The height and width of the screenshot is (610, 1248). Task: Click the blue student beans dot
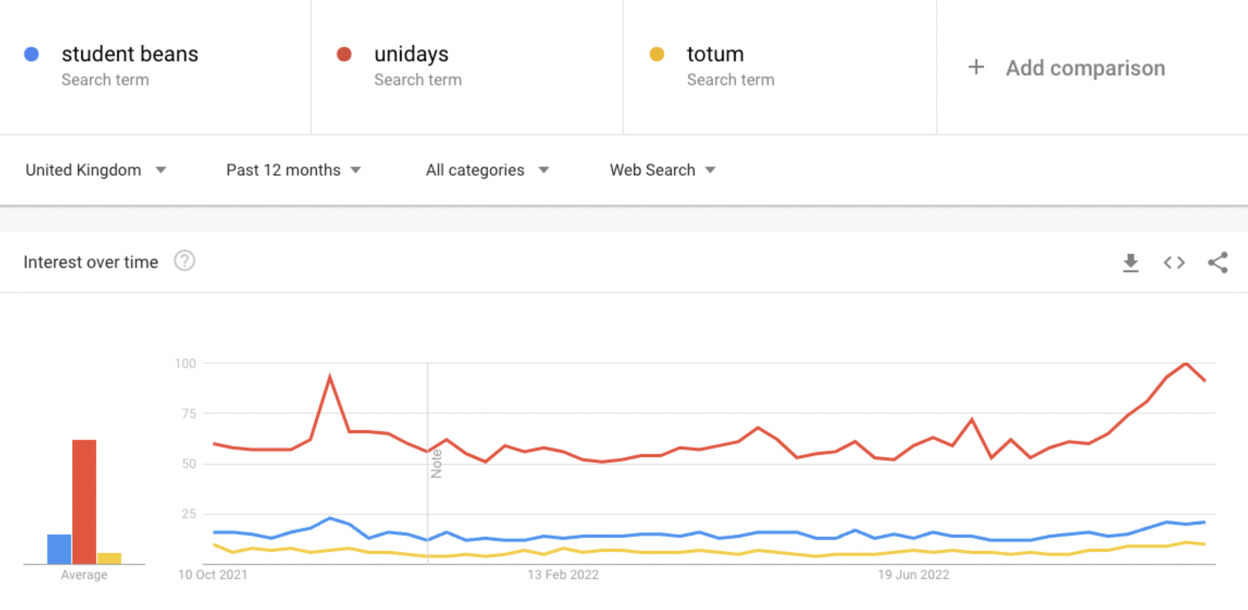31,54
